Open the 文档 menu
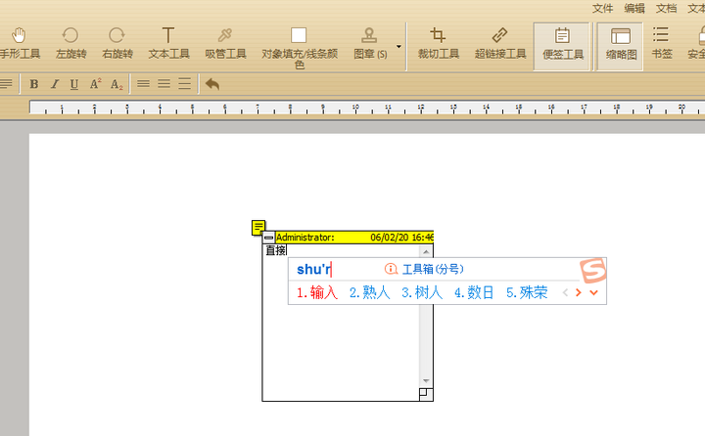The height and width of the screenshot is (436, 705). pyautogui.click(x=667, y=9)
